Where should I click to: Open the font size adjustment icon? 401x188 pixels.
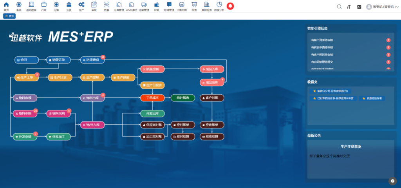349,7
